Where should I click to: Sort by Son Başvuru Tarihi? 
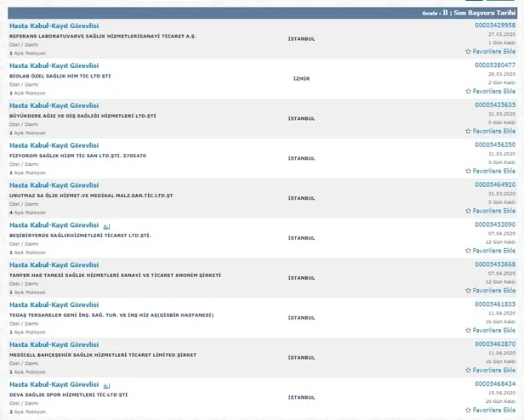[x=486, y=14]
